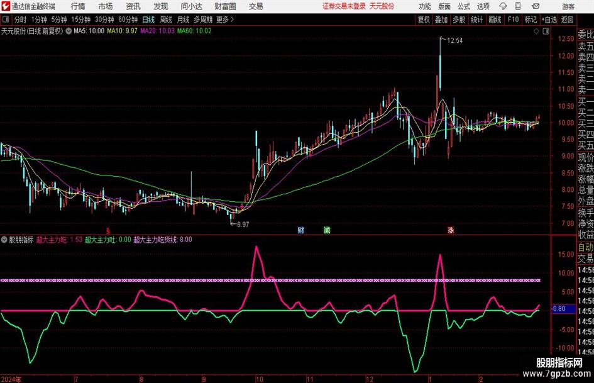Open the 财富圈 menu
Viewport: 594px width, 383px height.
[225, 6]
